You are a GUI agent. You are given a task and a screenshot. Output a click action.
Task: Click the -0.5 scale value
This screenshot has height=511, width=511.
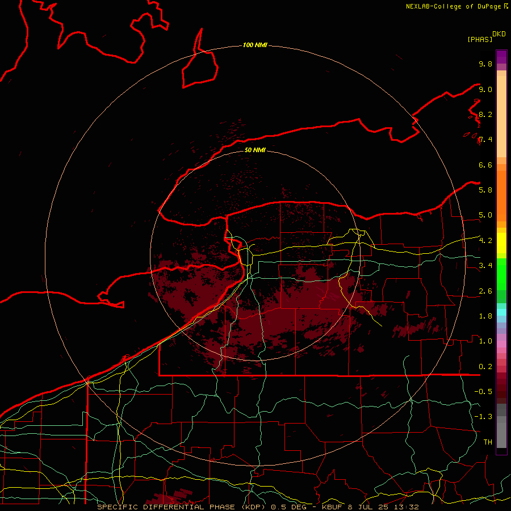pos(483,391)
